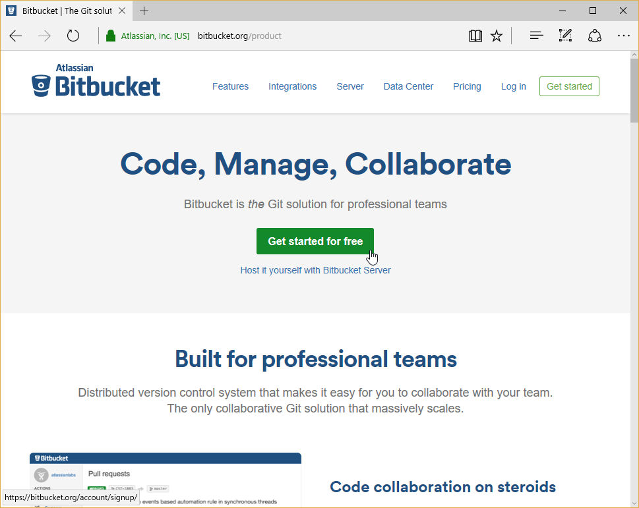Go to the Server page
This screenshot has height=508, width=639.
point(350,86)
